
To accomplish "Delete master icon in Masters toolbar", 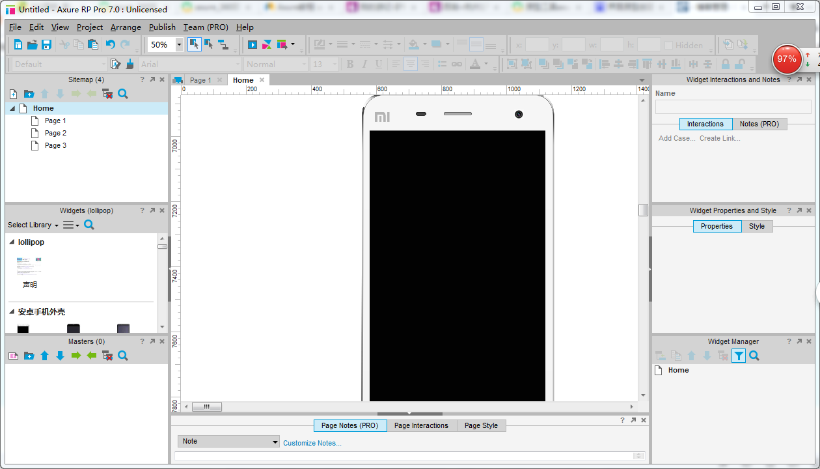I will pyautogui.click(x=107, y=356).
